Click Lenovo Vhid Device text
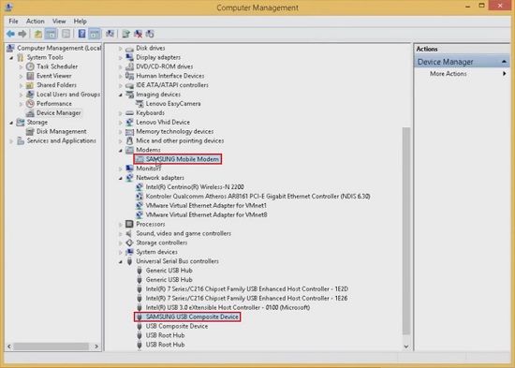 coord(163,122)
